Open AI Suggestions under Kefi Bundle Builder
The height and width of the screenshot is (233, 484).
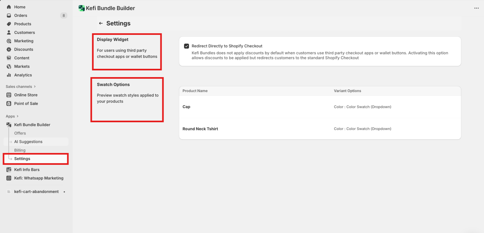(28, 142)
